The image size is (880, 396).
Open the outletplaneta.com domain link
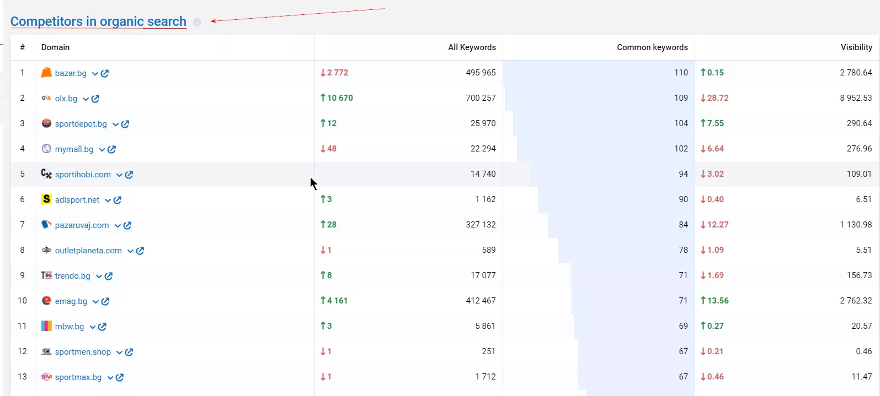click(88, 251)
